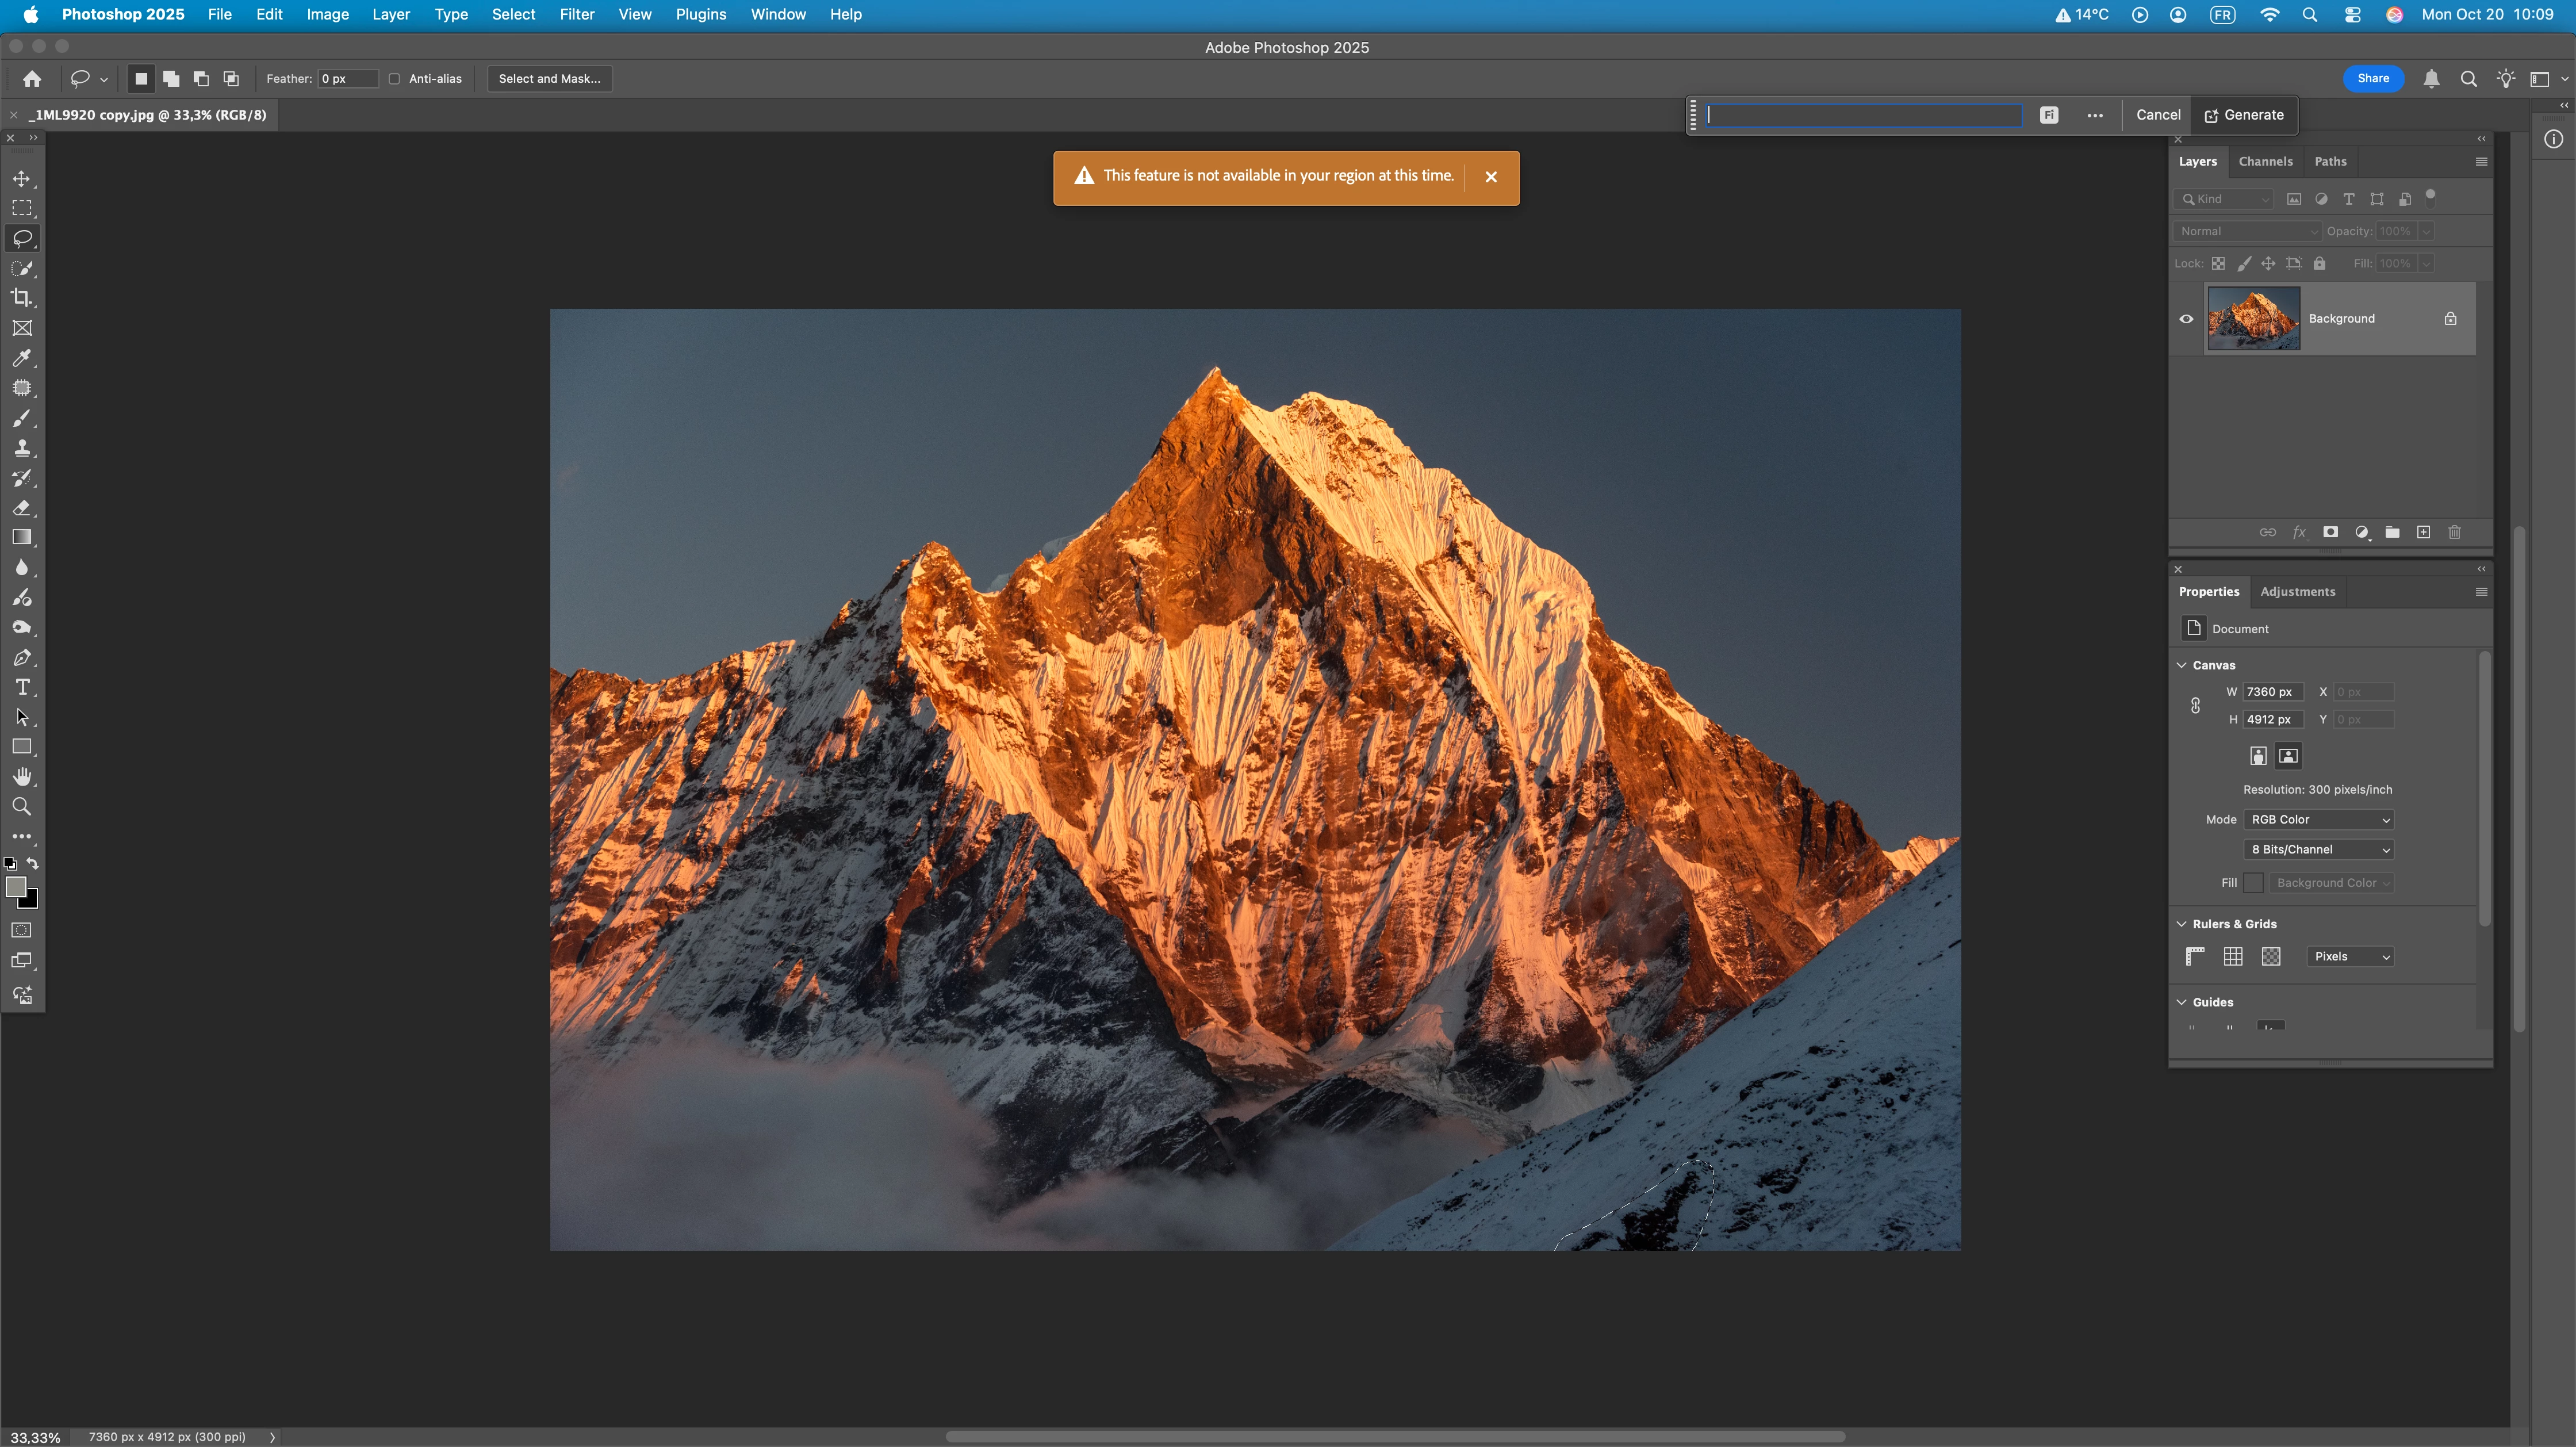Collapse the Rulers & Grids section
Viewport: 2576px width, 1447px height.
(x=2182, y=924)
